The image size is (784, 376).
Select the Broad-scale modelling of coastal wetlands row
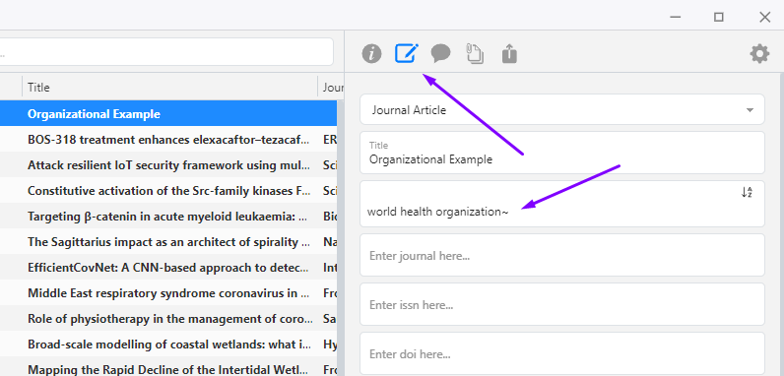pyautogui.click(x=168, y=344)
